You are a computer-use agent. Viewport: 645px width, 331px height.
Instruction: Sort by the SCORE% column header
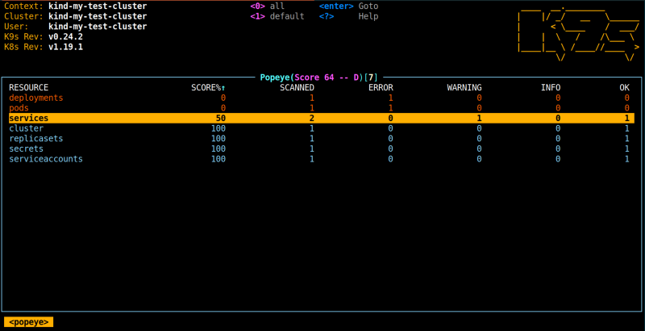(208, 88)
